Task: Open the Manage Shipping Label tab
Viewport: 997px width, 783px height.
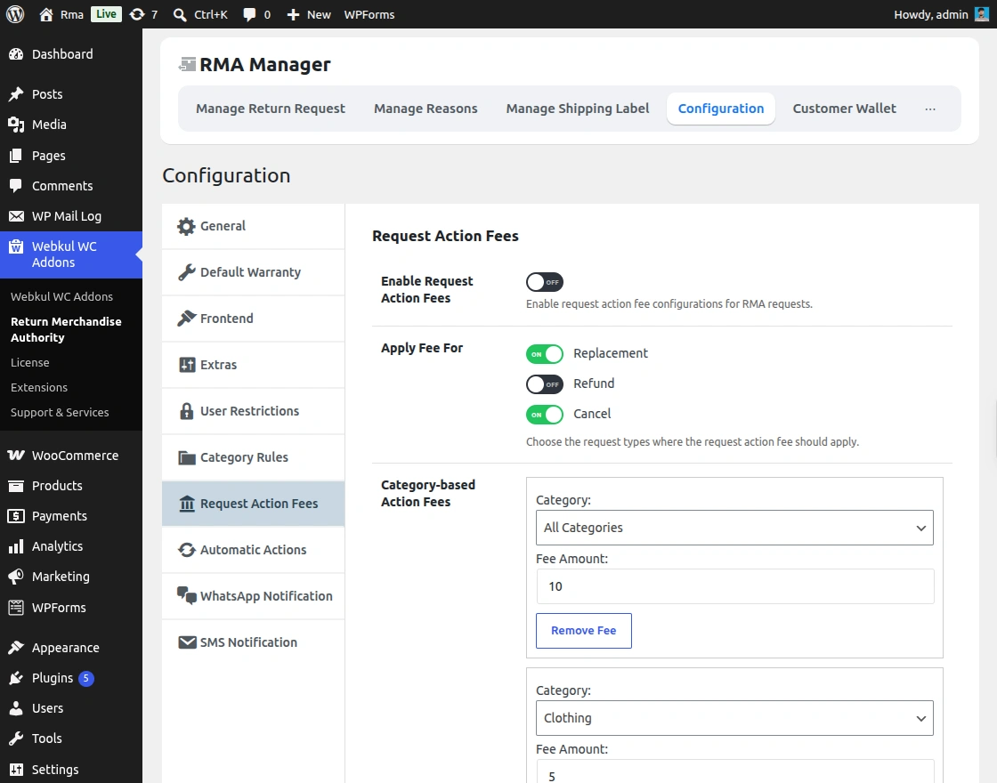Action: 578,109
